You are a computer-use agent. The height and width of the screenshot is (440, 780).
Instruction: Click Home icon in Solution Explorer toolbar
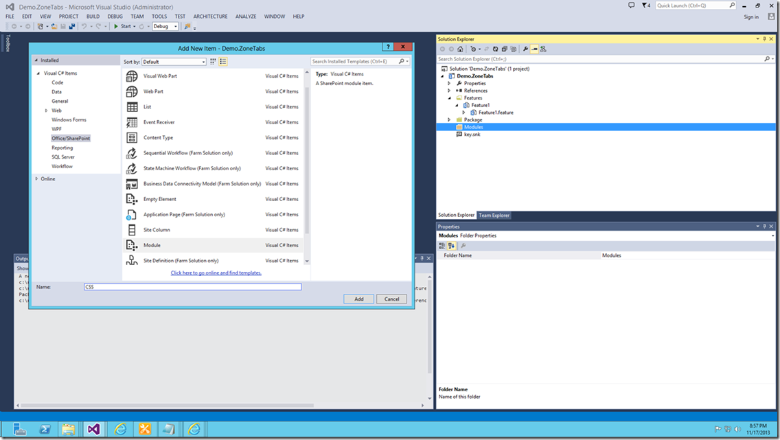[460, 49]
